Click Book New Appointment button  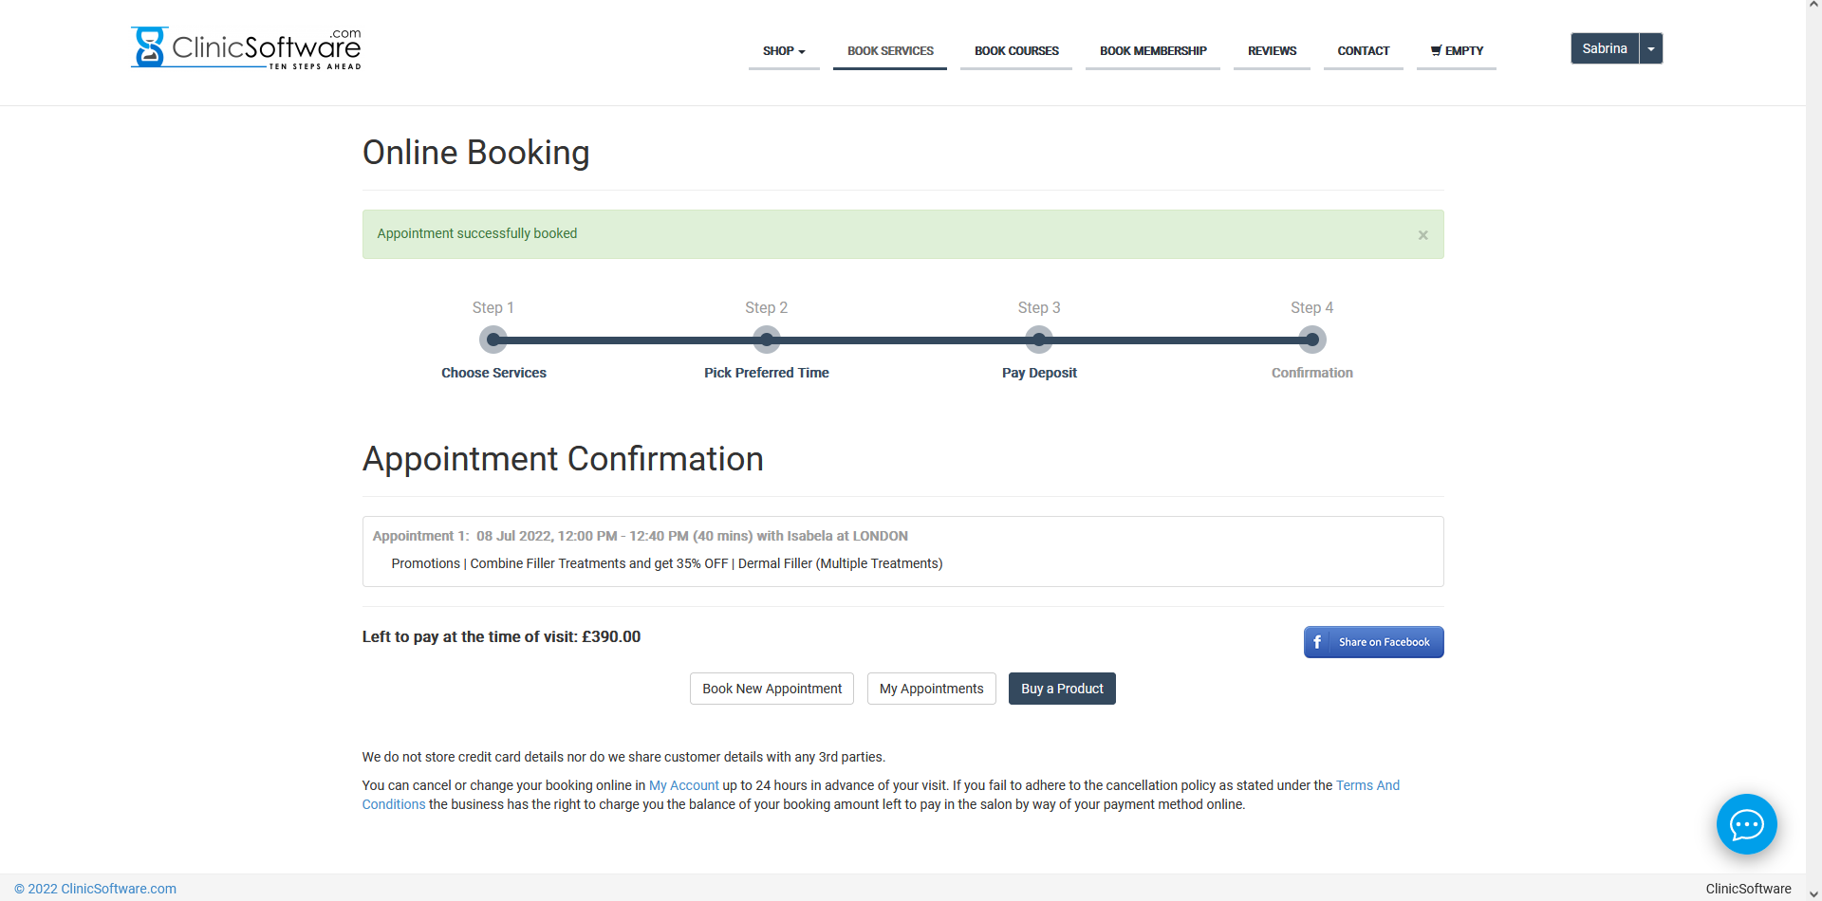click(772, 689)
